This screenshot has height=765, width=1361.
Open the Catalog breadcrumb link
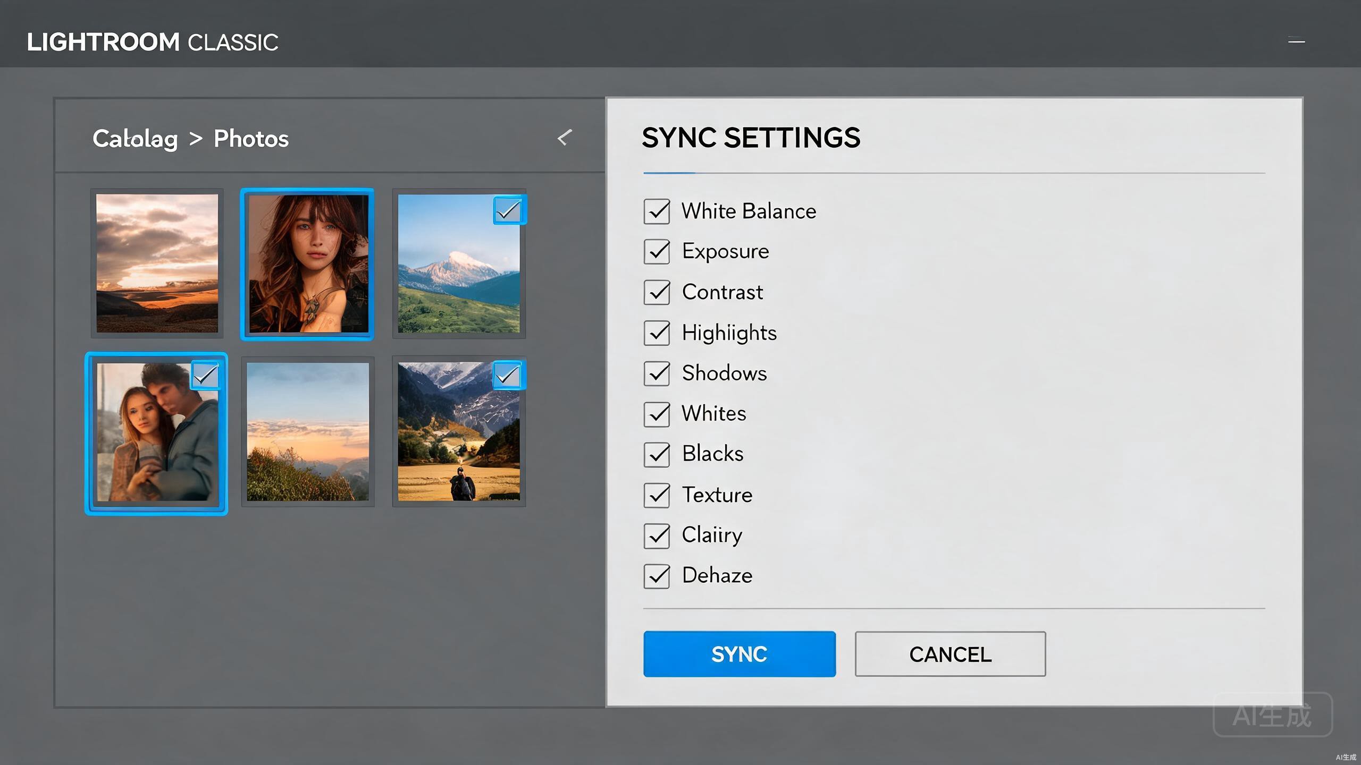[135, 139]
